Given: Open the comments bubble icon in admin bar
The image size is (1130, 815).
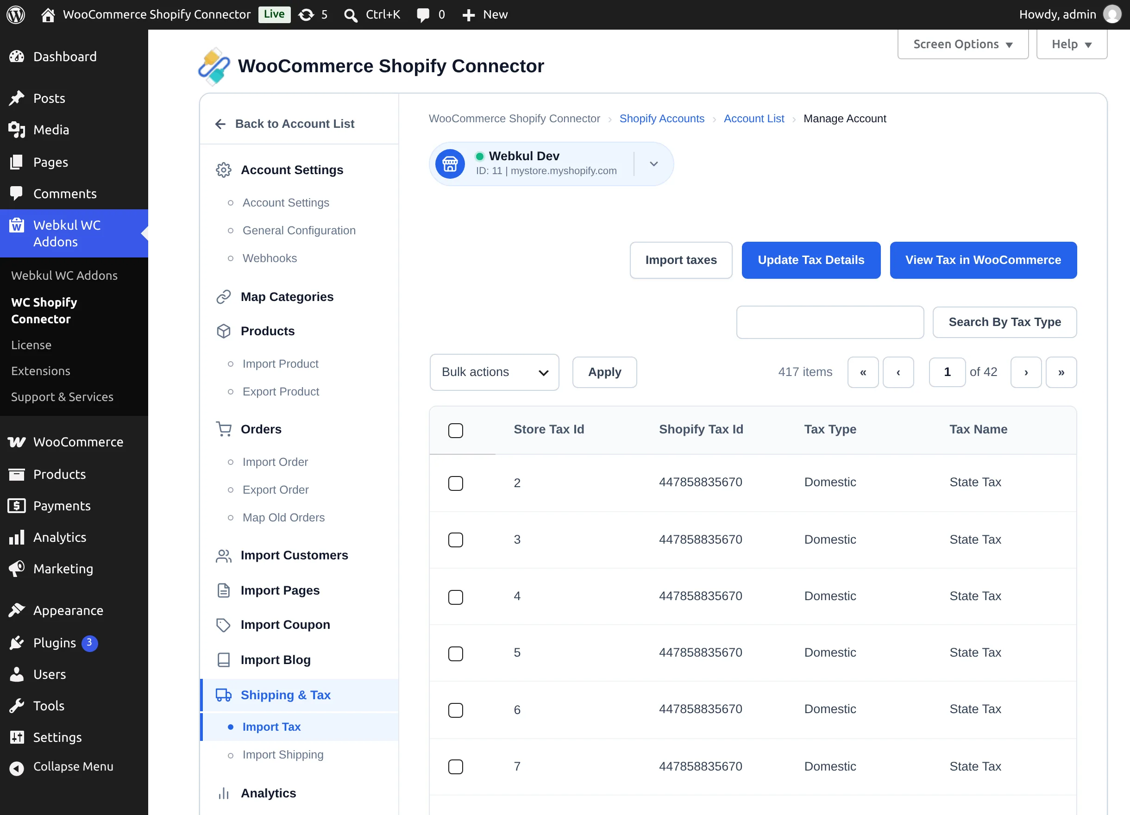Looking at the screenshot, I should [x=423, y=15].
